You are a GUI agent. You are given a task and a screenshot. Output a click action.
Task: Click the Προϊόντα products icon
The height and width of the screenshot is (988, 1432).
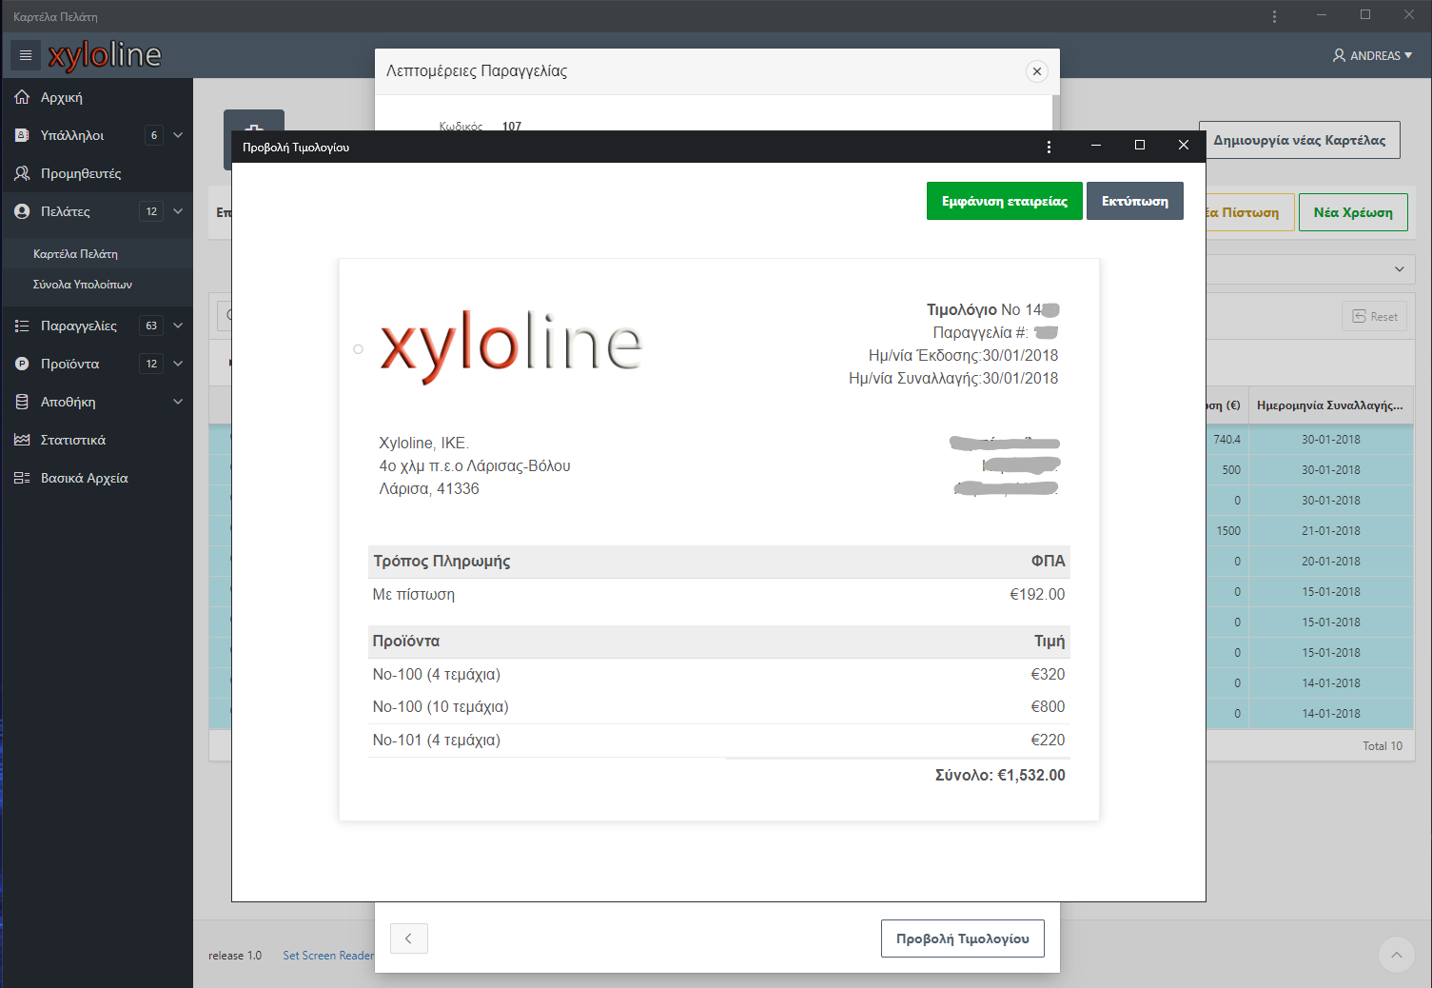pyautogui.click(x=22, y=364)
